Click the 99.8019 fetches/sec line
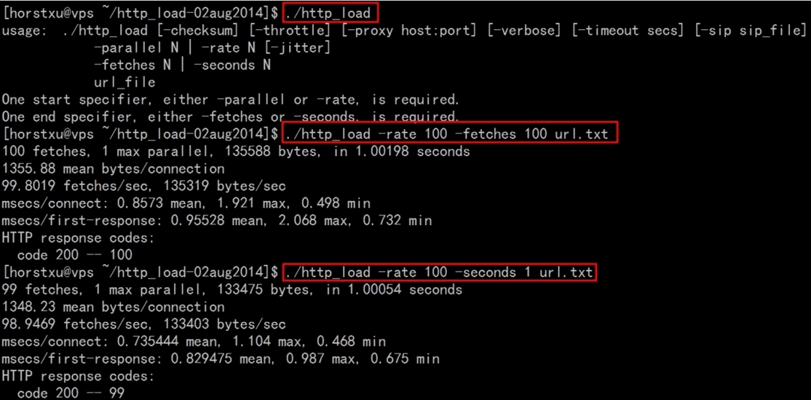811x400 pixels. (x=143, y=186)
